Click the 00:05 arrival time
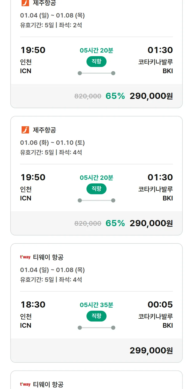The width and height of the screenshot is (193, 389). tap(160, 305)
